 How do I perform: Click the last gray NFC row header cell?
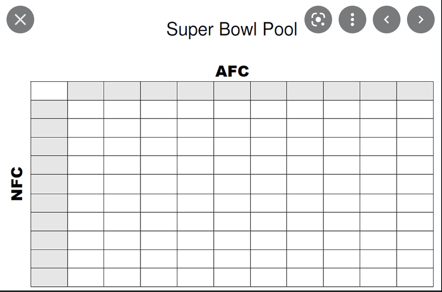pyautogui.click(x=49, y=277)
